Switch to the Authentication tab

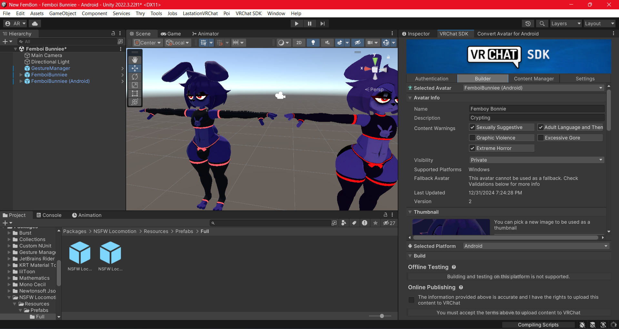[x=432, y=79]
